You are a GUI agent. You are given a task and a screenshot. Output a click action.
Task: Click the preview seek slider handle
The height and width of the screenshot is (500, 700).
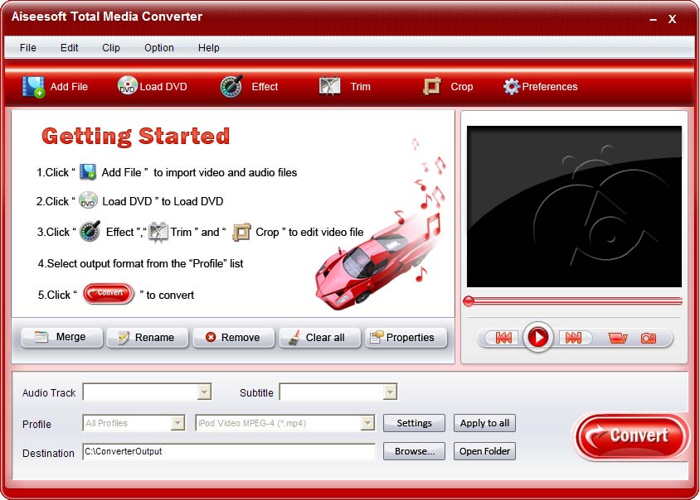(x=469, y=301)
